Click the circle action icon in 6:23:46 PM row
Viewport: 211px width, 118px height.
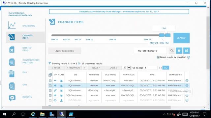(x=187, y=81)
